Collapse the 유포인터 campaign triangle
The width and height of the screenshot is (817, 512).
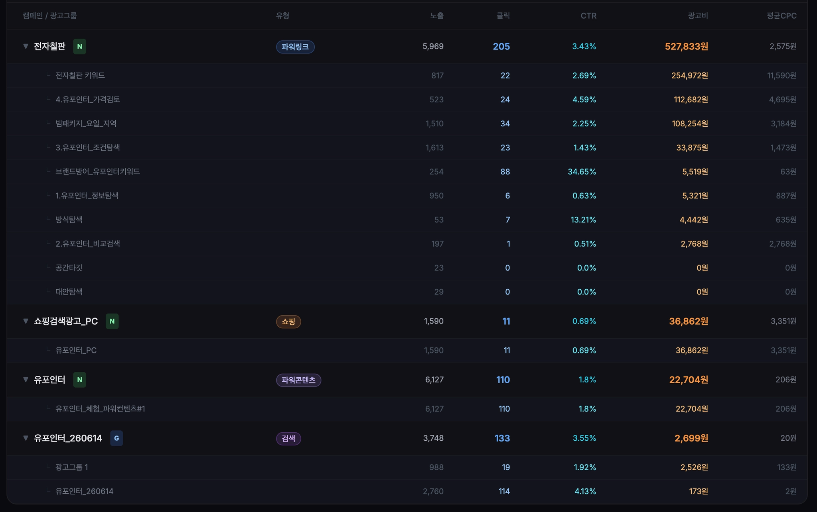click(26, 380)
